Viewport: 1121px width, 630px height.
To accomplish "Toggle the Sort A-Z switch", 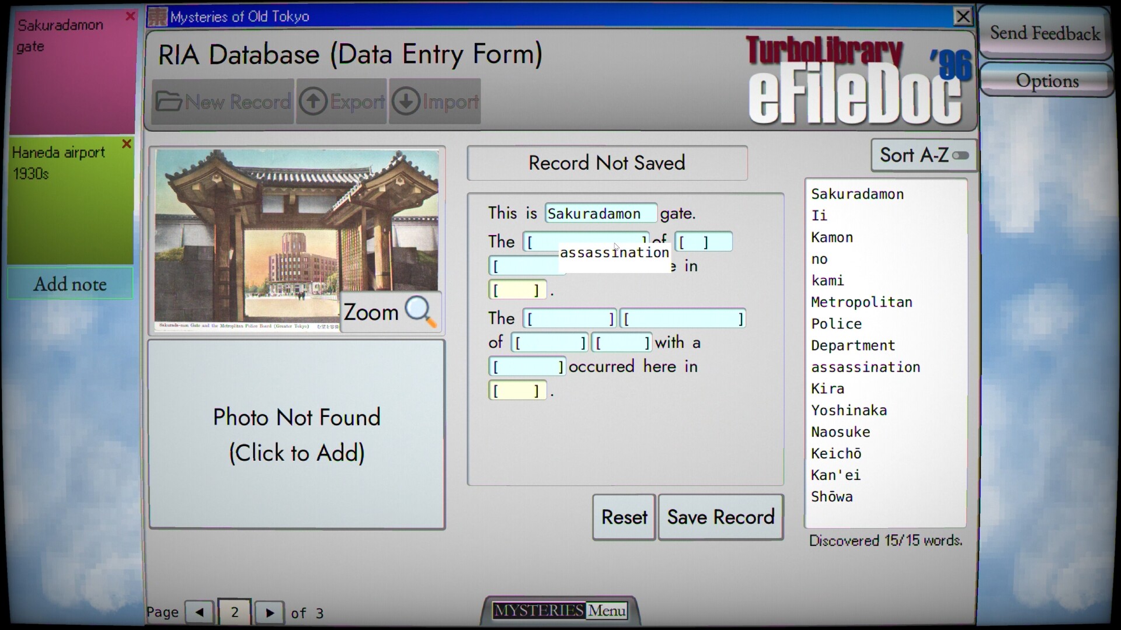I will pyautogui.click(x=960, y=155).
